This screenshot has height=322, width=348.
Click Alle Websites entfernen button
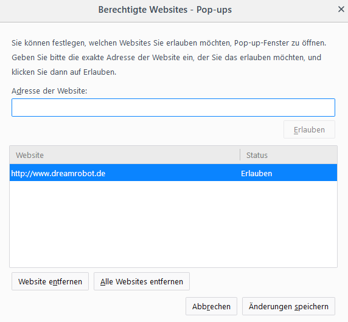(142, 281)
